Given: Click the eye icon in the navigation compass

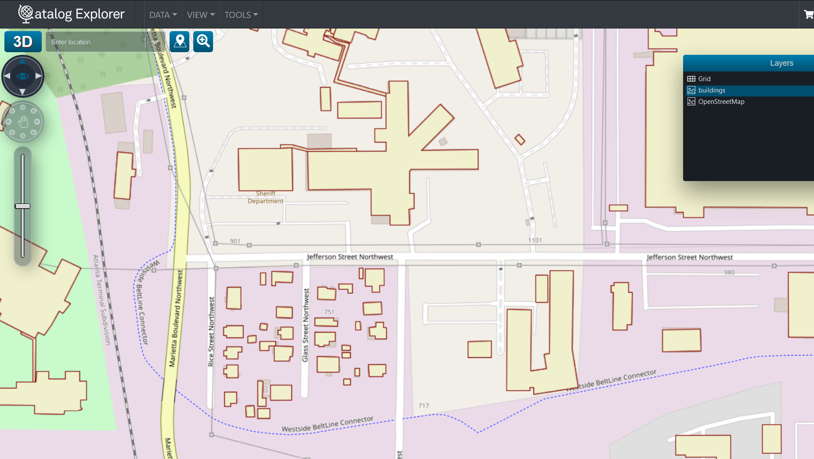Looking at the screenshot, I should [23, 76].
